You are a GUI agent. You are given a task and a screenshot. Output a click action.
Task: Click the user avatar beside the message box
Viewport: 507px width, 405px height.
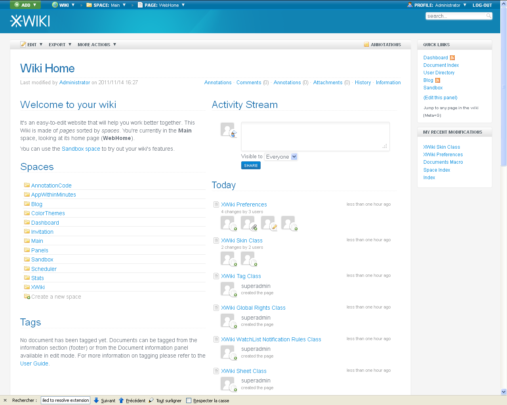228,130
